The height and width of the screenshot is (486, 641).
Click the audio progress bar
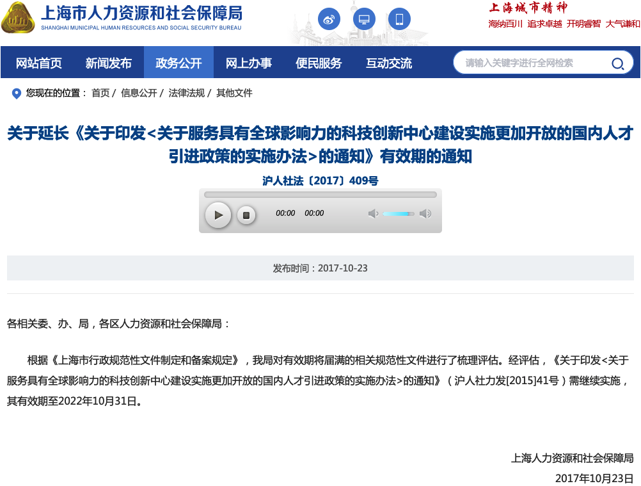point(320,195)
